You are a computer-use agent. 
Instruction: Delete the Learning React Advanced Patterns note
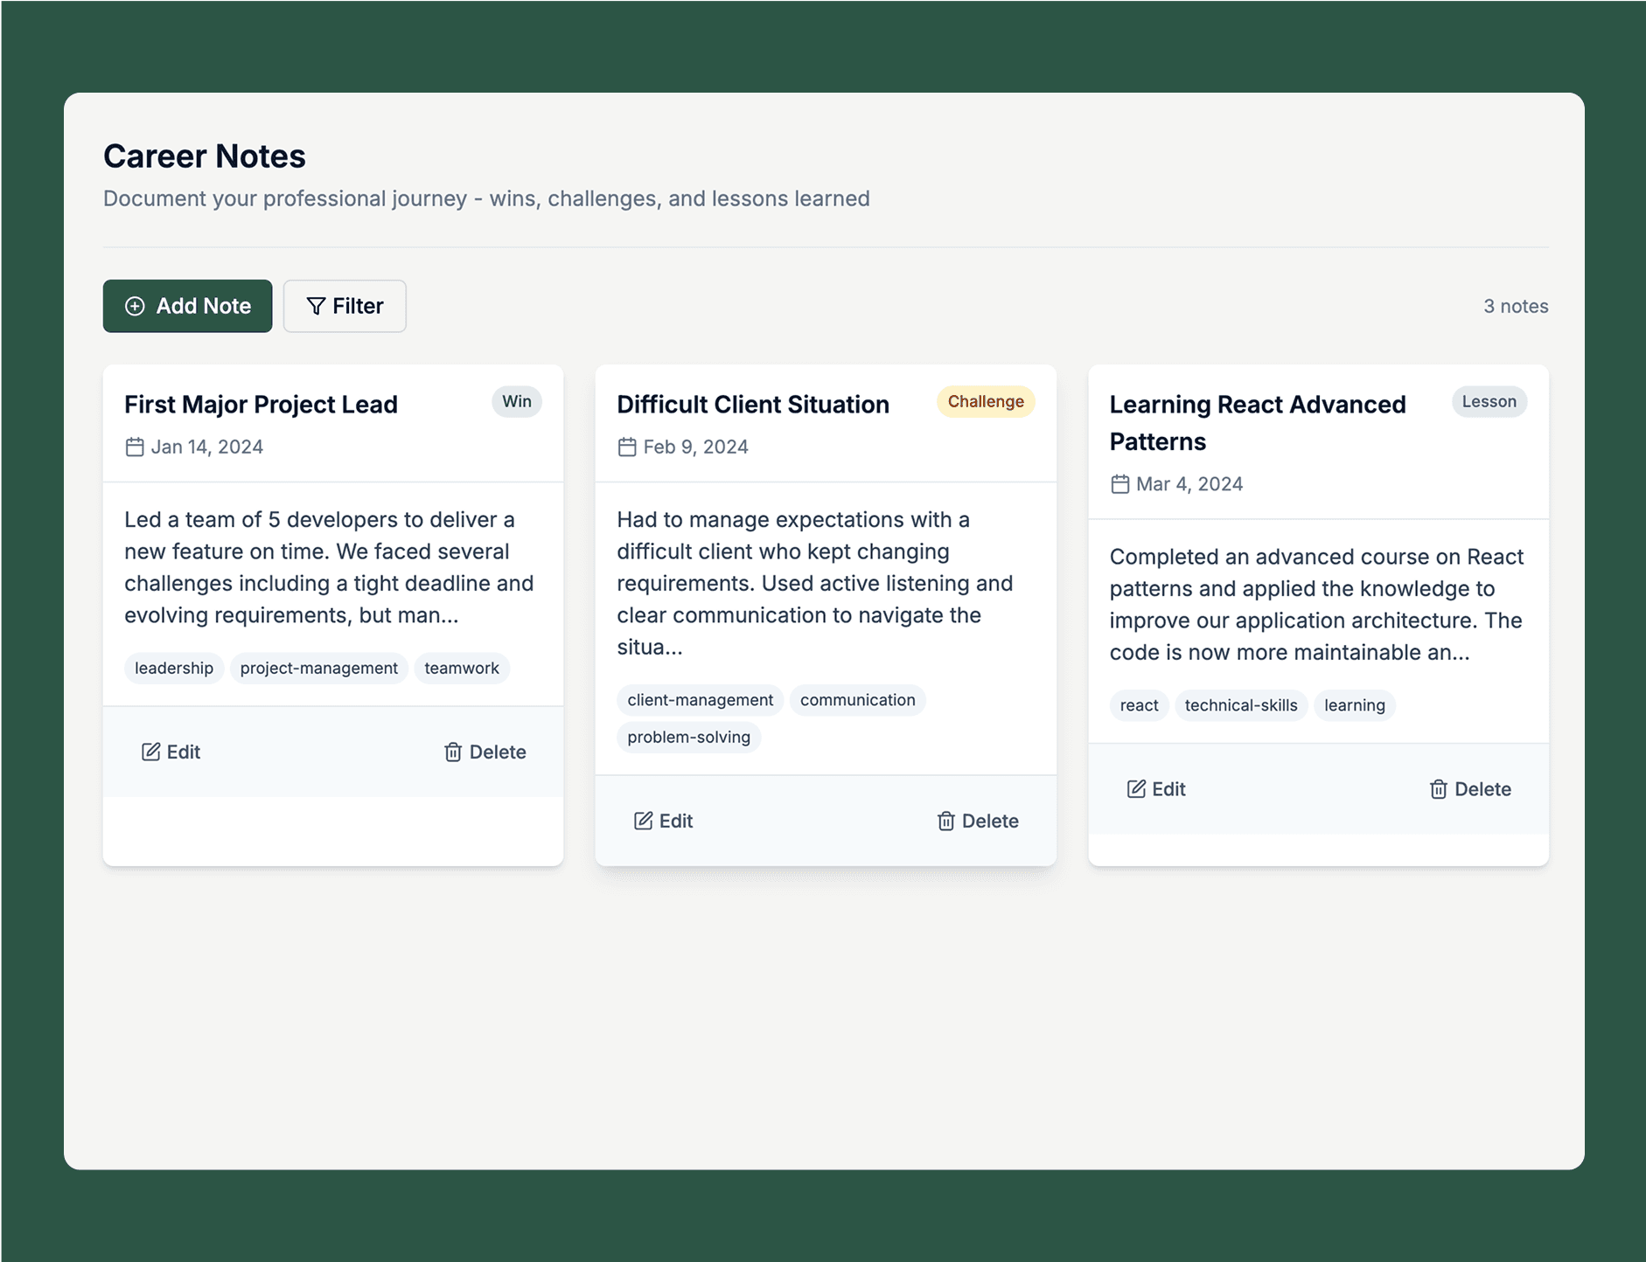[x=1470, y=789]
